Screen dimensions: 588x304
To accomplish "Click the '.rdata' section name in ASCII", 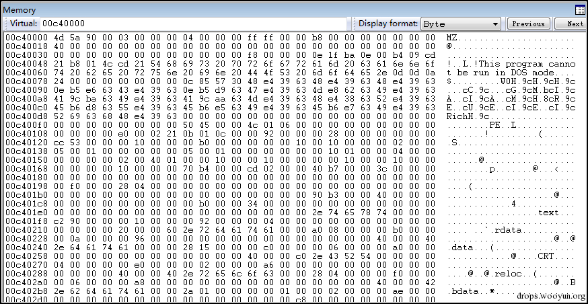I will (x=505, y=230).
